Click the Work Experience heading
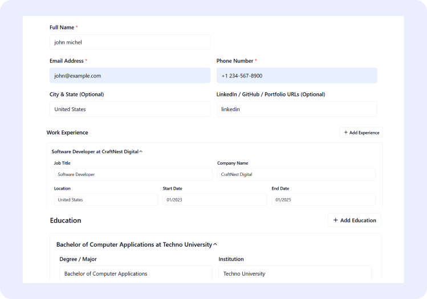Viewport: 427px width, 299px height. pyautogui.click(x=67, y=133)
